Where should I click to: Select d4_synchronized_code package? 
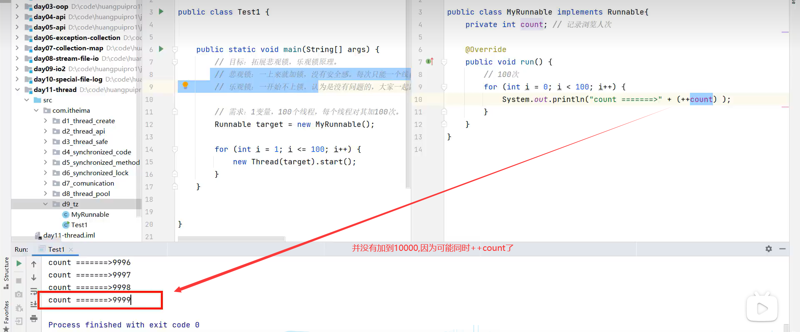[x=97, y=152]
